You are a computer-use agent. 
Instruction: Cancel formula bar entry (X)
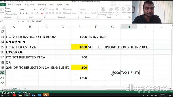(x=19, y=21)
